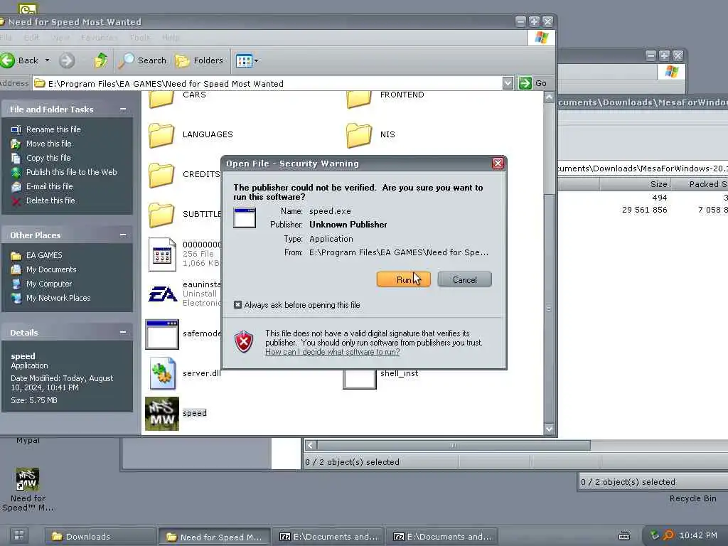Collapse File and Folder Tasks panel
Screen dimensions: 728x546
point(123,109)
